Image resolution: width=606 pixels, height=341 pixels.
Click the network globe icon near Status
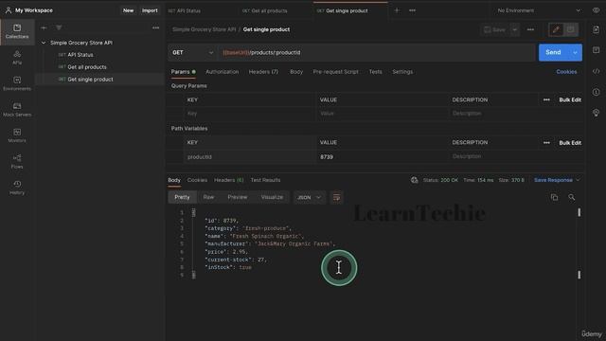click(x=415, y=180)
